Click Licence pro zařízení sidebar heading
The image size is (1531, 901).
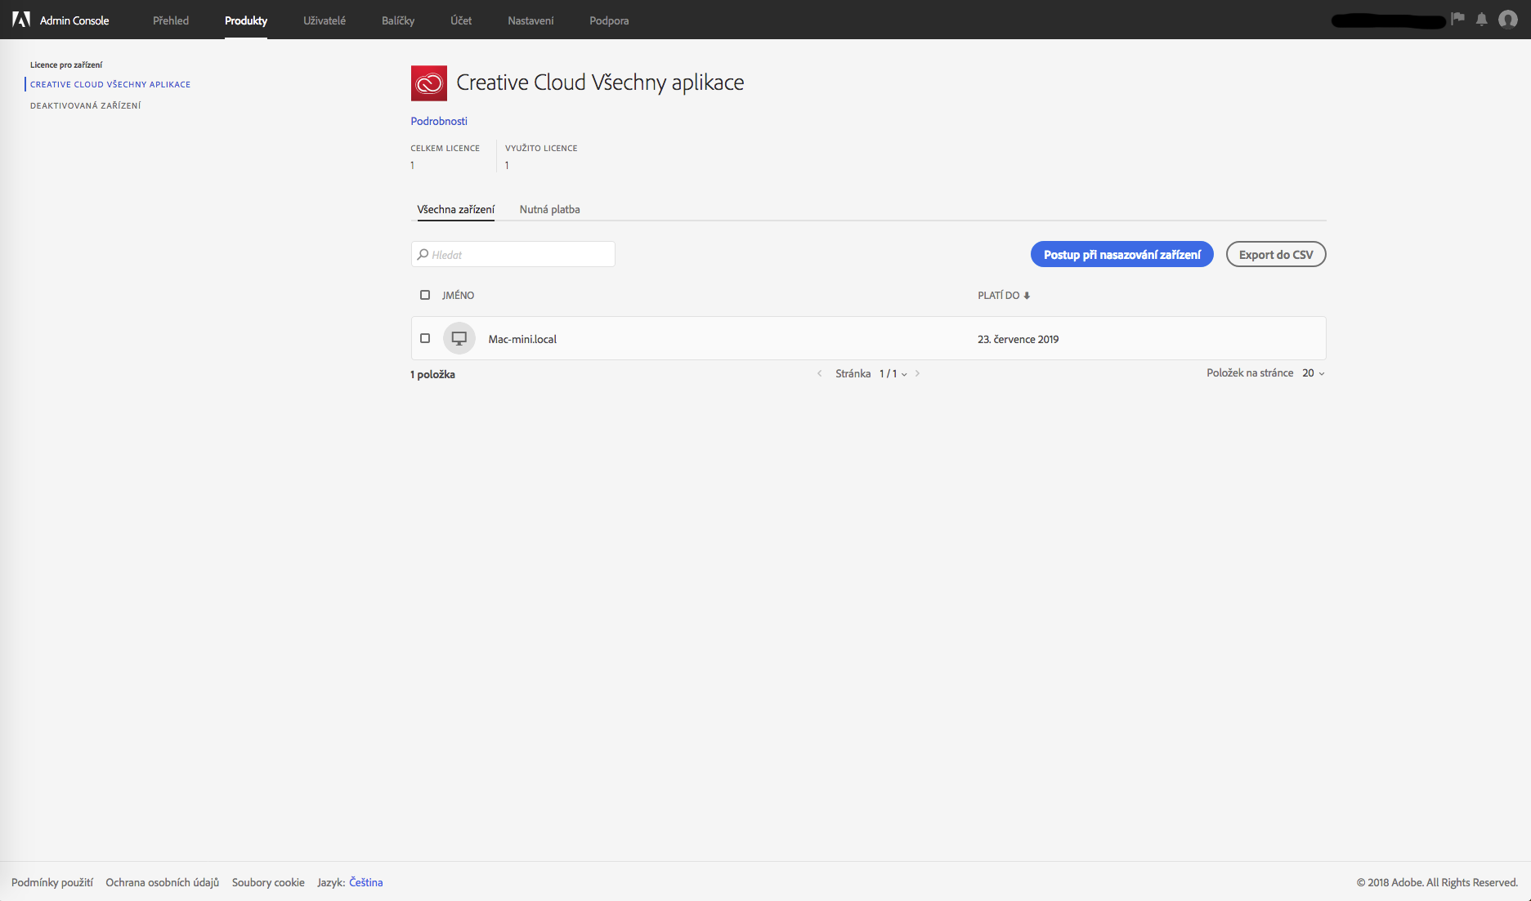click(66, 65)
